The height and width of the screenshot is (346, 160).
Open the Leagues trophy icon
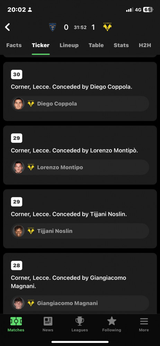point(80,321)
